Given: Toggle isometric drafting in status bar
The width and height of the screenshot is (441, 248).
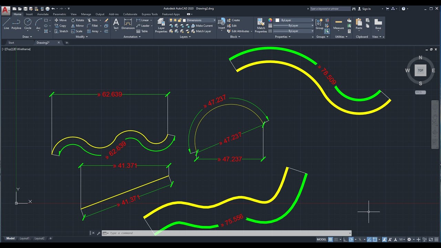Looking at the screenshot, I should point(360,239).
